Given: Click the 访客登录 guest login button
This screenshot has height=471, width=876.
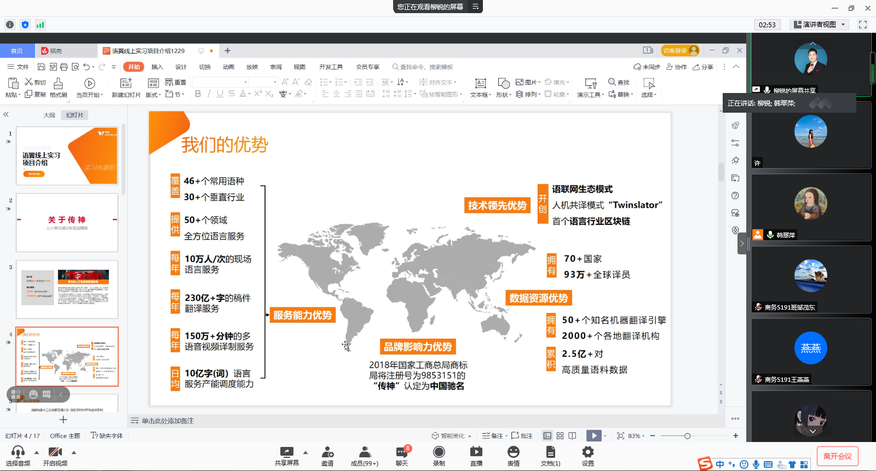Looking at the screenshot, I should click(x=679, y=50).
